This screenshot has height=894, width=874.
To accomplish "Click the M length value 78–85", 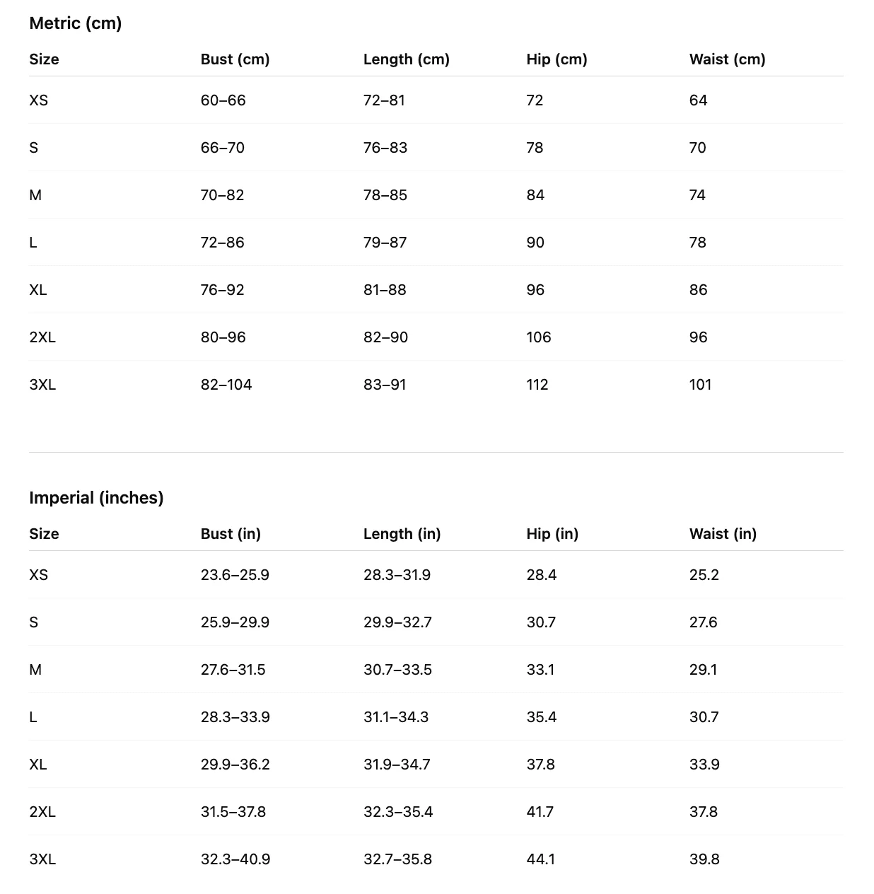I will (x=385, y=195).
